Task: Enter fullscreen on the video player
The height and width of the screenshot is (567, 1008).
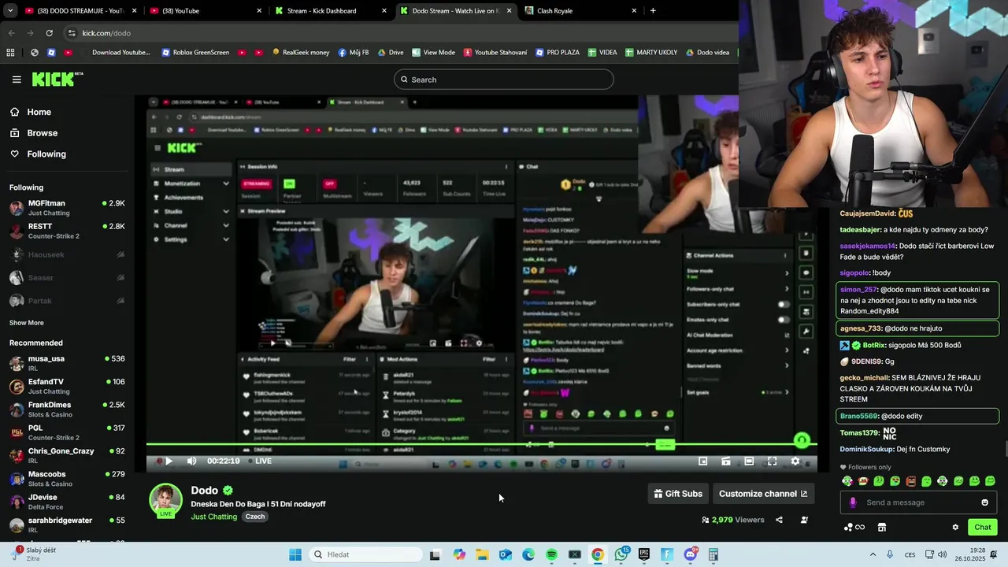Action: point(772,461)
